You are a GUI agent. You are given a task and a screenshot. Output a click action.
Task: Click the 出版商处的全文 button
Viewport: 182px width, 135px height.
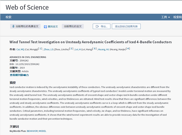click(x=72, y=27)
